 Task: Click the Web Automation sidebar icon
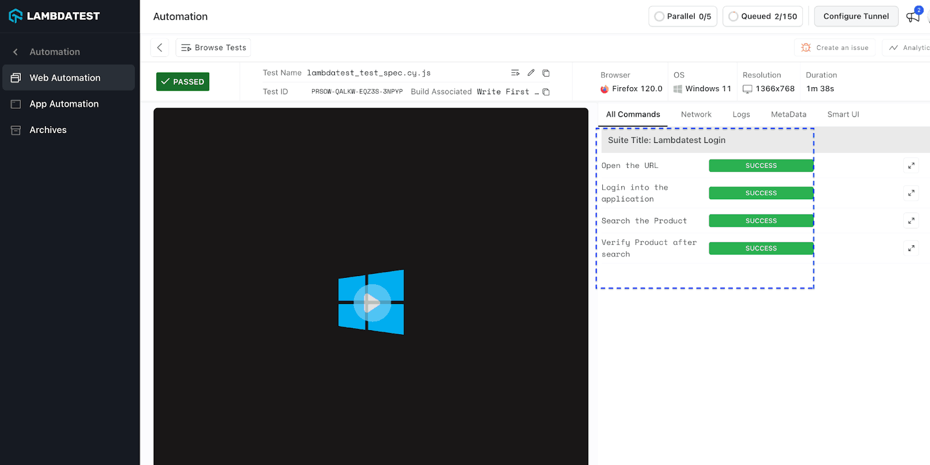[16, 77]
